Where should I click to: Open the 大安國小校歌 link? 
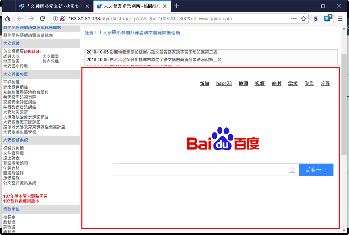16,66
